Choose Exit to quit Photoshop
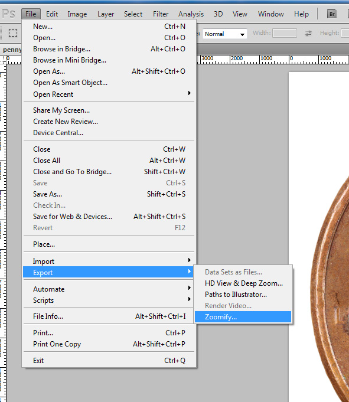This screenshot has width=349, height=402. tap(109, 361)
